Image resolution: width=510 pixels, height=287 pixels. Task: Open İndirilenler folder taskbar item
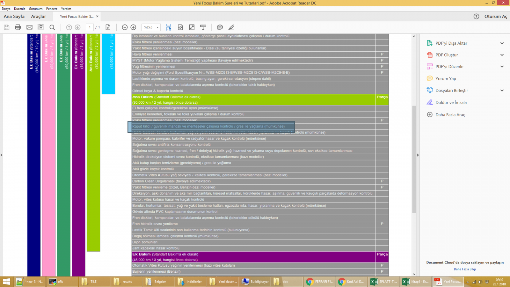click(191, 282)
